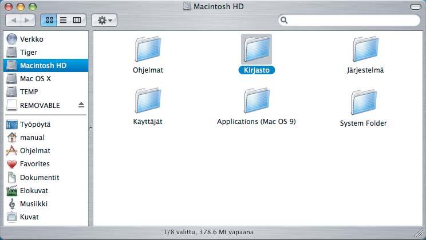
Task: Switch to icon view
Action: [x=49, y=20]
